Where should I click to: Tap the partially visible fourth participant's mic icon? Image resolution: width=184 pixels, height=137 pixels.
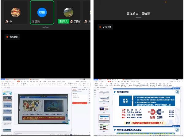coord(86,22)
